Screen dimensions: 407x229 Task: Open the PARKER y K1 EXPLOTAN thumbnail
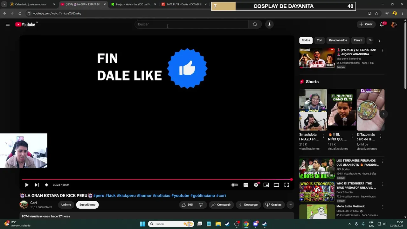[x=317, y=58]
